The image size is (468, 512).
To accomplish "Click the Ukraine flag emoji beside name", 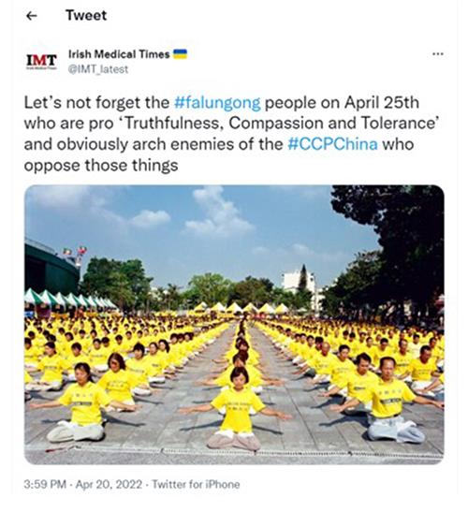I will click(x=180, y=54).
